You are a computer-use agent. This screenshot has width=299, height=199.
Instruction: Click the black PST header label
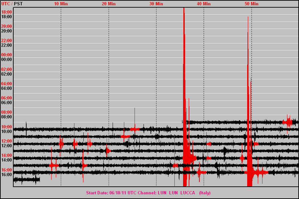pos(18,4)
